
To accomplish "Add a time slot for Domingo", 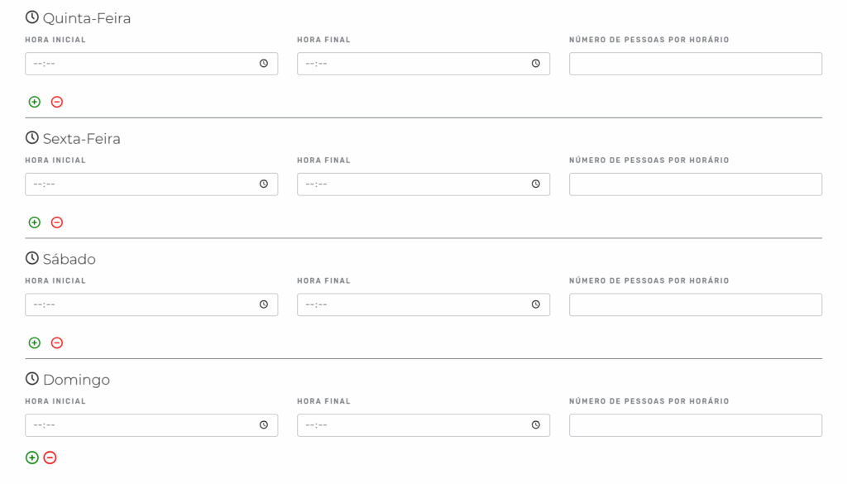I will 32,458.
